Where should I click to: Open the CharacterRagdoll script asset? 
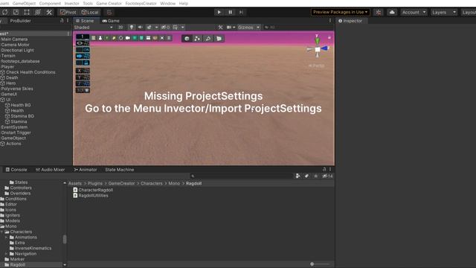tap(93, 190)
